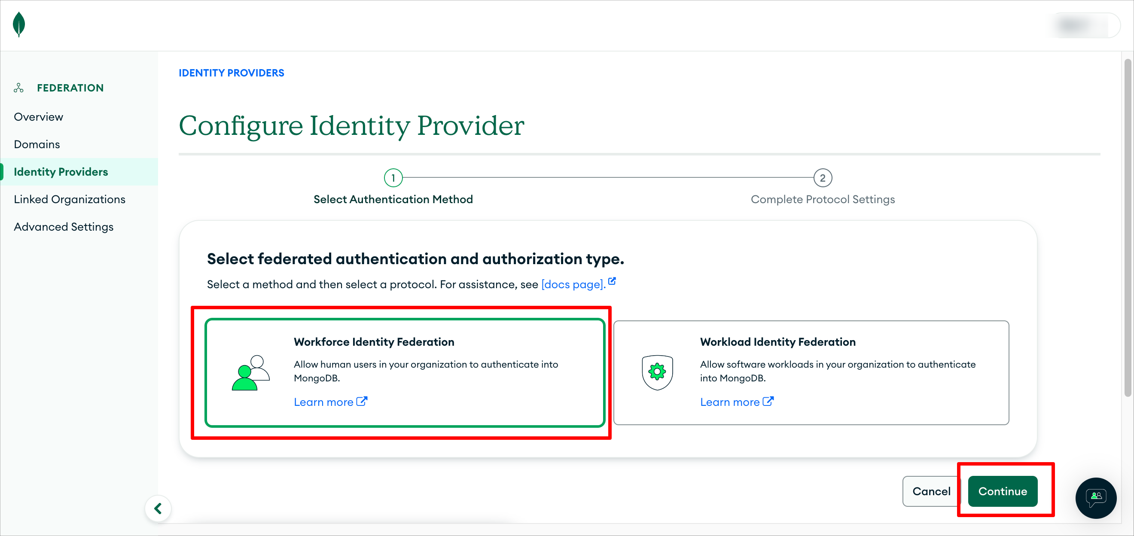This screenshot has height=536, width=1134.
Task: Collapse the sidebar with the chevron button
Action: 158,508
